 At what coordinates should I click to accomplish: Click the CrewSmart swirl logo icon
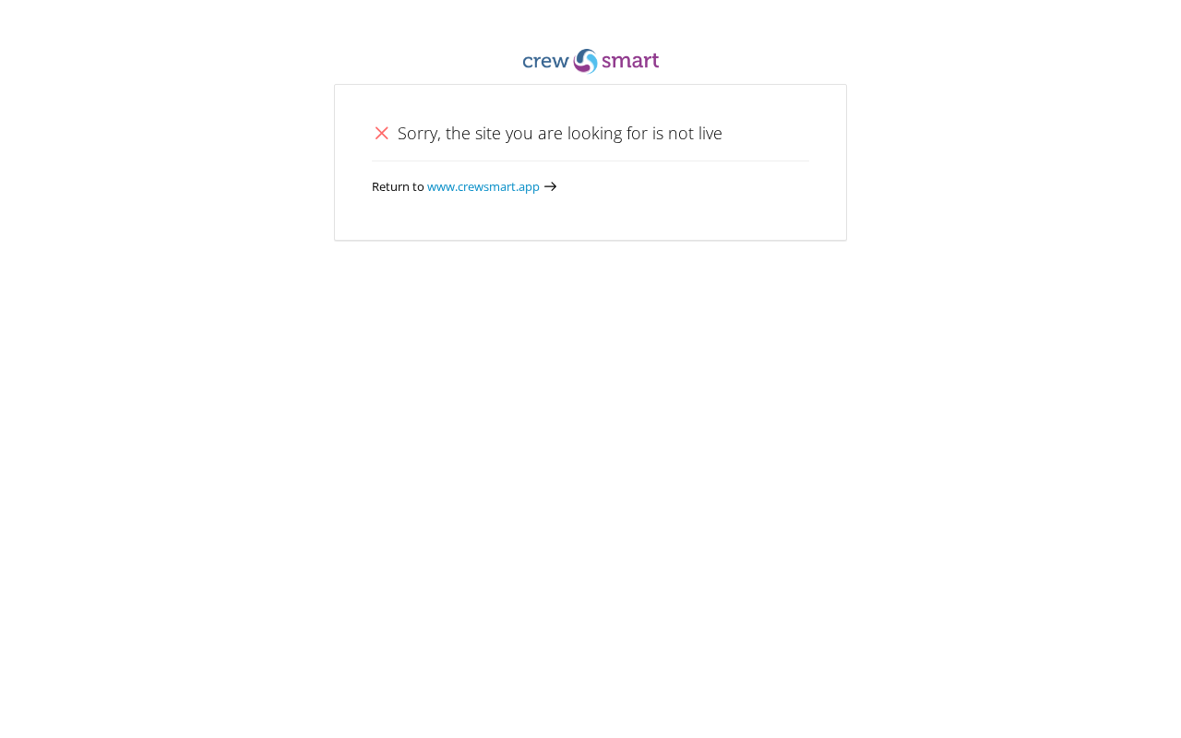[585, 61]
